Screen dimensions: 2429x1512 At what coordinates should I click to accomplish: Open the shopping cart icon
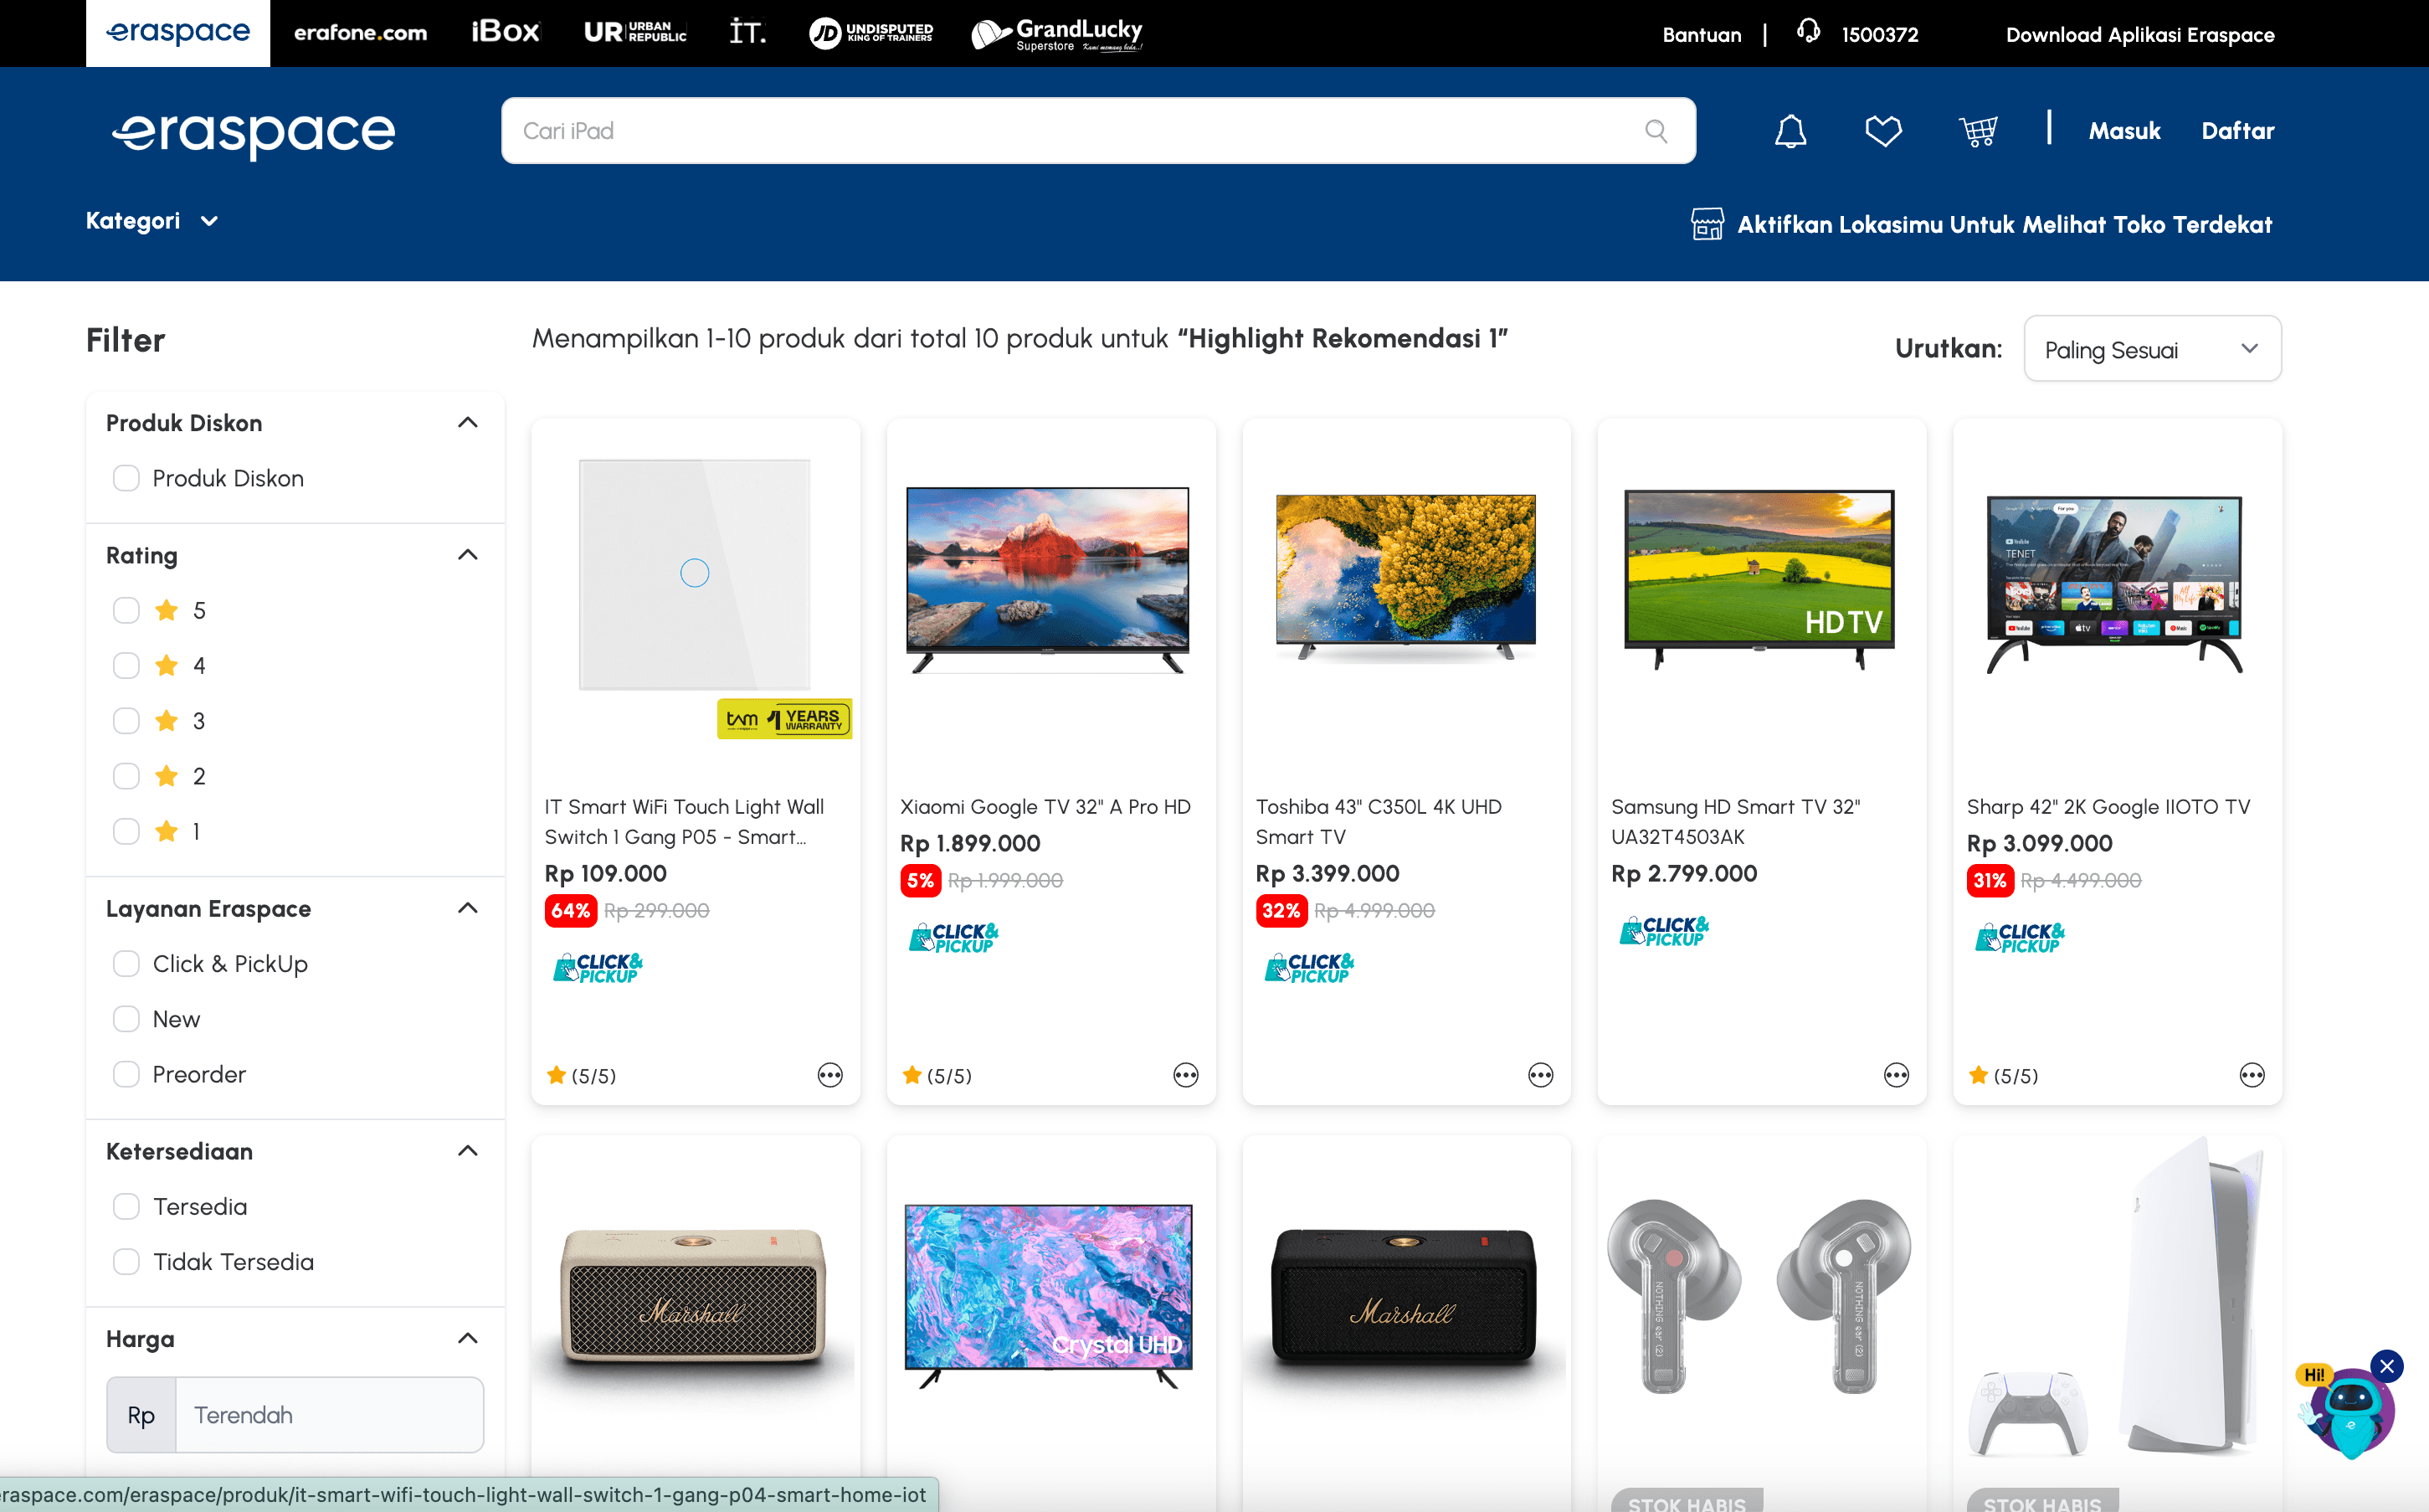[1977, 131]
